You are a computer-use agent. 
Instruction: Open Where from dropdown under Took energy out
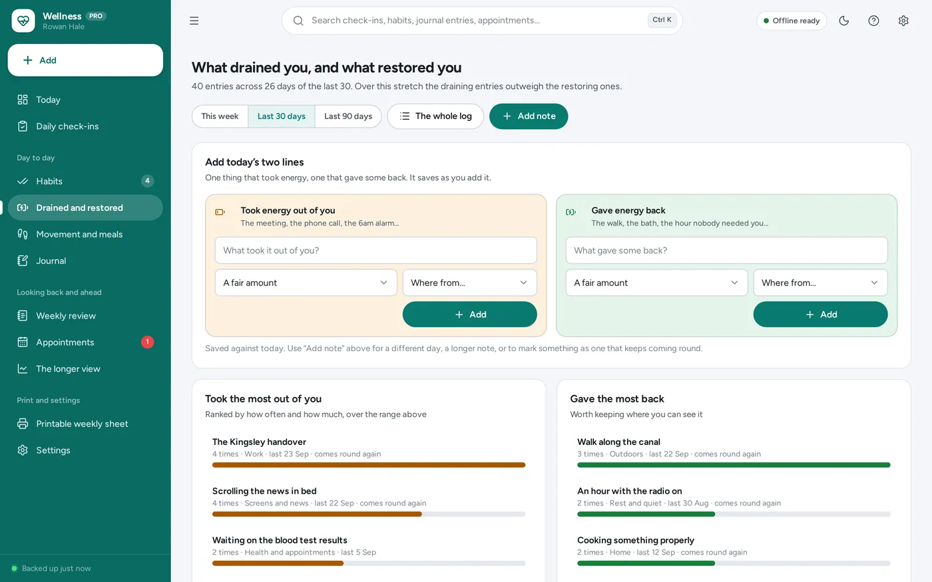point(470,283)
